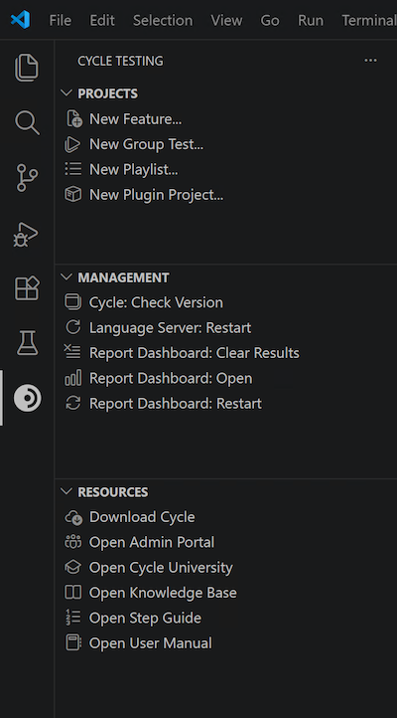397x718 pixels.
Task: Collapse the Management section chevron
Action: tap(66, 277)
